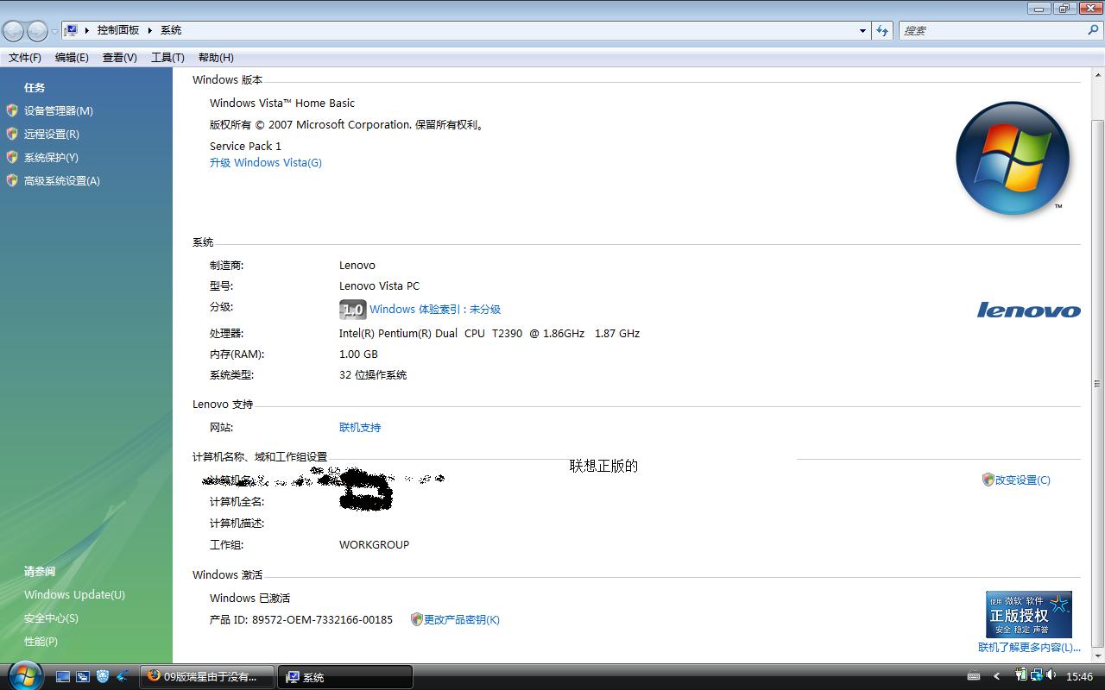The image size is (1105, 690).
Task: Click the shield icon beside 设备管理器(M)
Action: click(12, 110)
